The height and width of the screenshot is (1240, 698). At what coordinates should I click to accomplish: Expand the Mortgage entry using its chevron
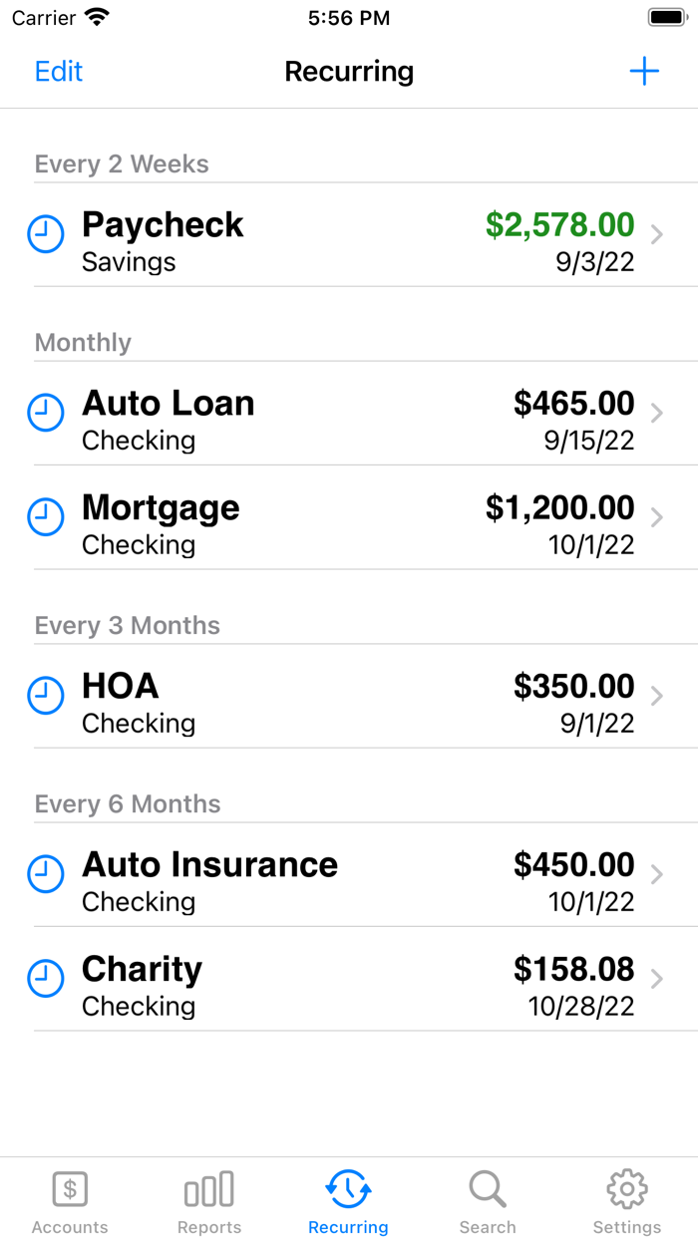[656, 517]
